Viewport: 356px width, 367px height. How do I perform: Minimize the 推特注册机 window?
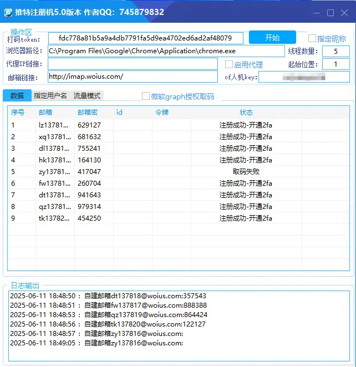[317, 13]
